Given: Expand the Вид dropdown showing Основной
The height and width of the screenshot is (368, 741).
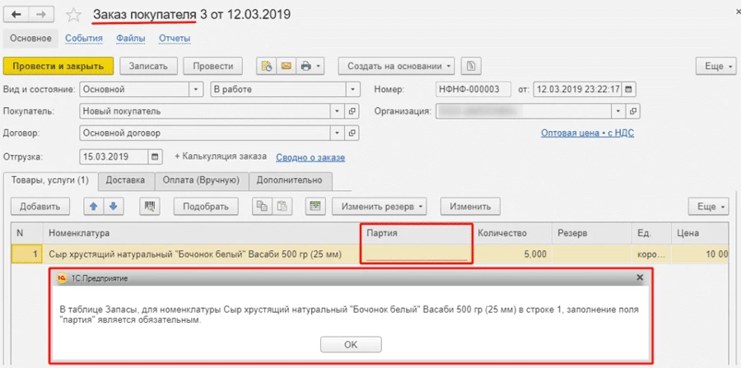Looking at the screenshot, I should (196, 88).
